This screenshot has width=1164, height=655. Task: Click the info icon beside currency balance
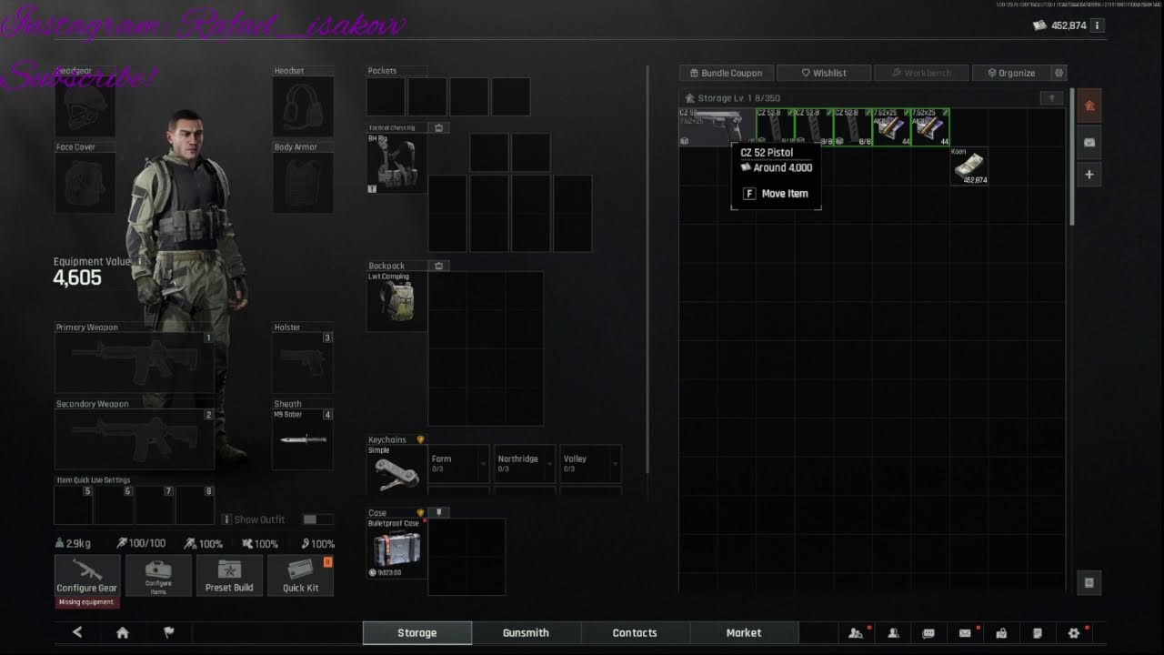point(1098,25)
